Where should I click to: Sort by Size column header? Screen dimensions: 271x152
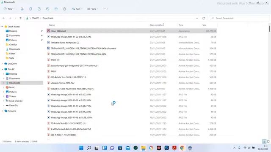coord(205,25)
